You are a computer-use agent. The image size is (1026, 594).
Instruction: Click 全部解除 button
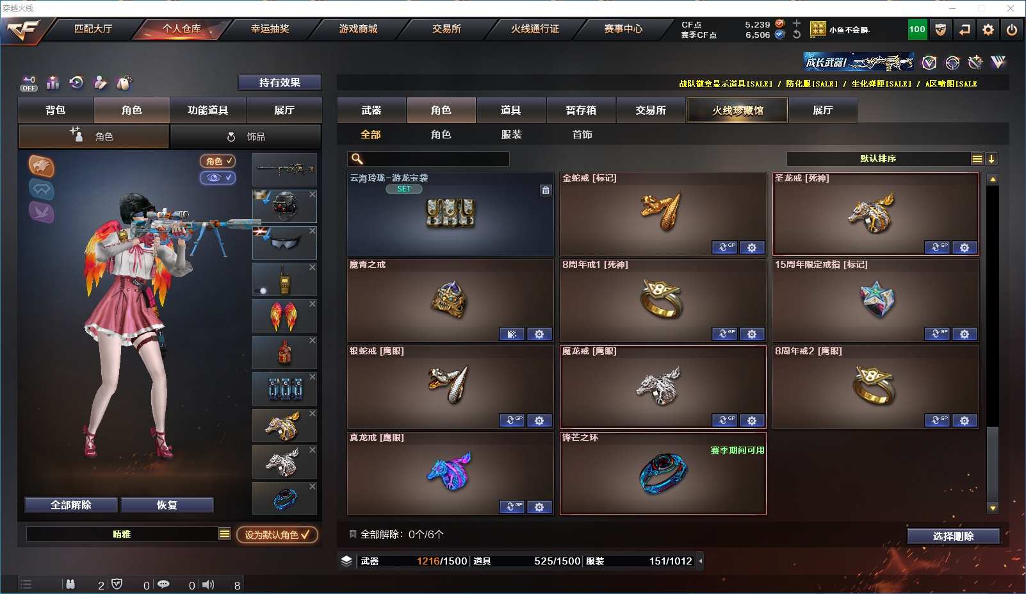pos(71,505)
